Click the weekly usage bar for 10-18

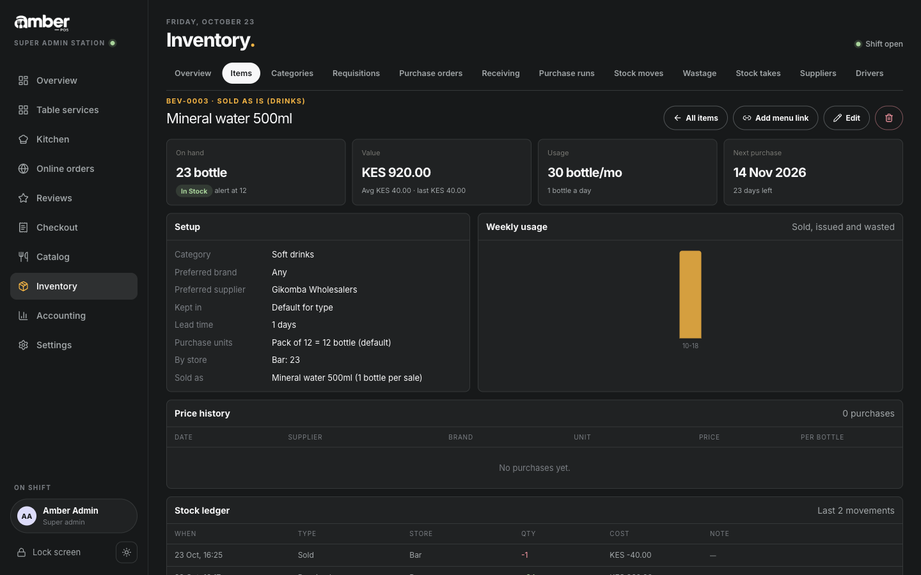tap(690, 295)
